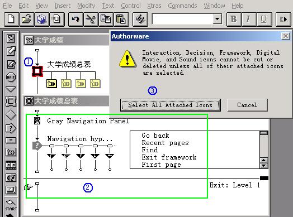Select the Calculation icon in palette
This screenshot has width=293, height=217.
pyautogui.click(x=11, y=140)
